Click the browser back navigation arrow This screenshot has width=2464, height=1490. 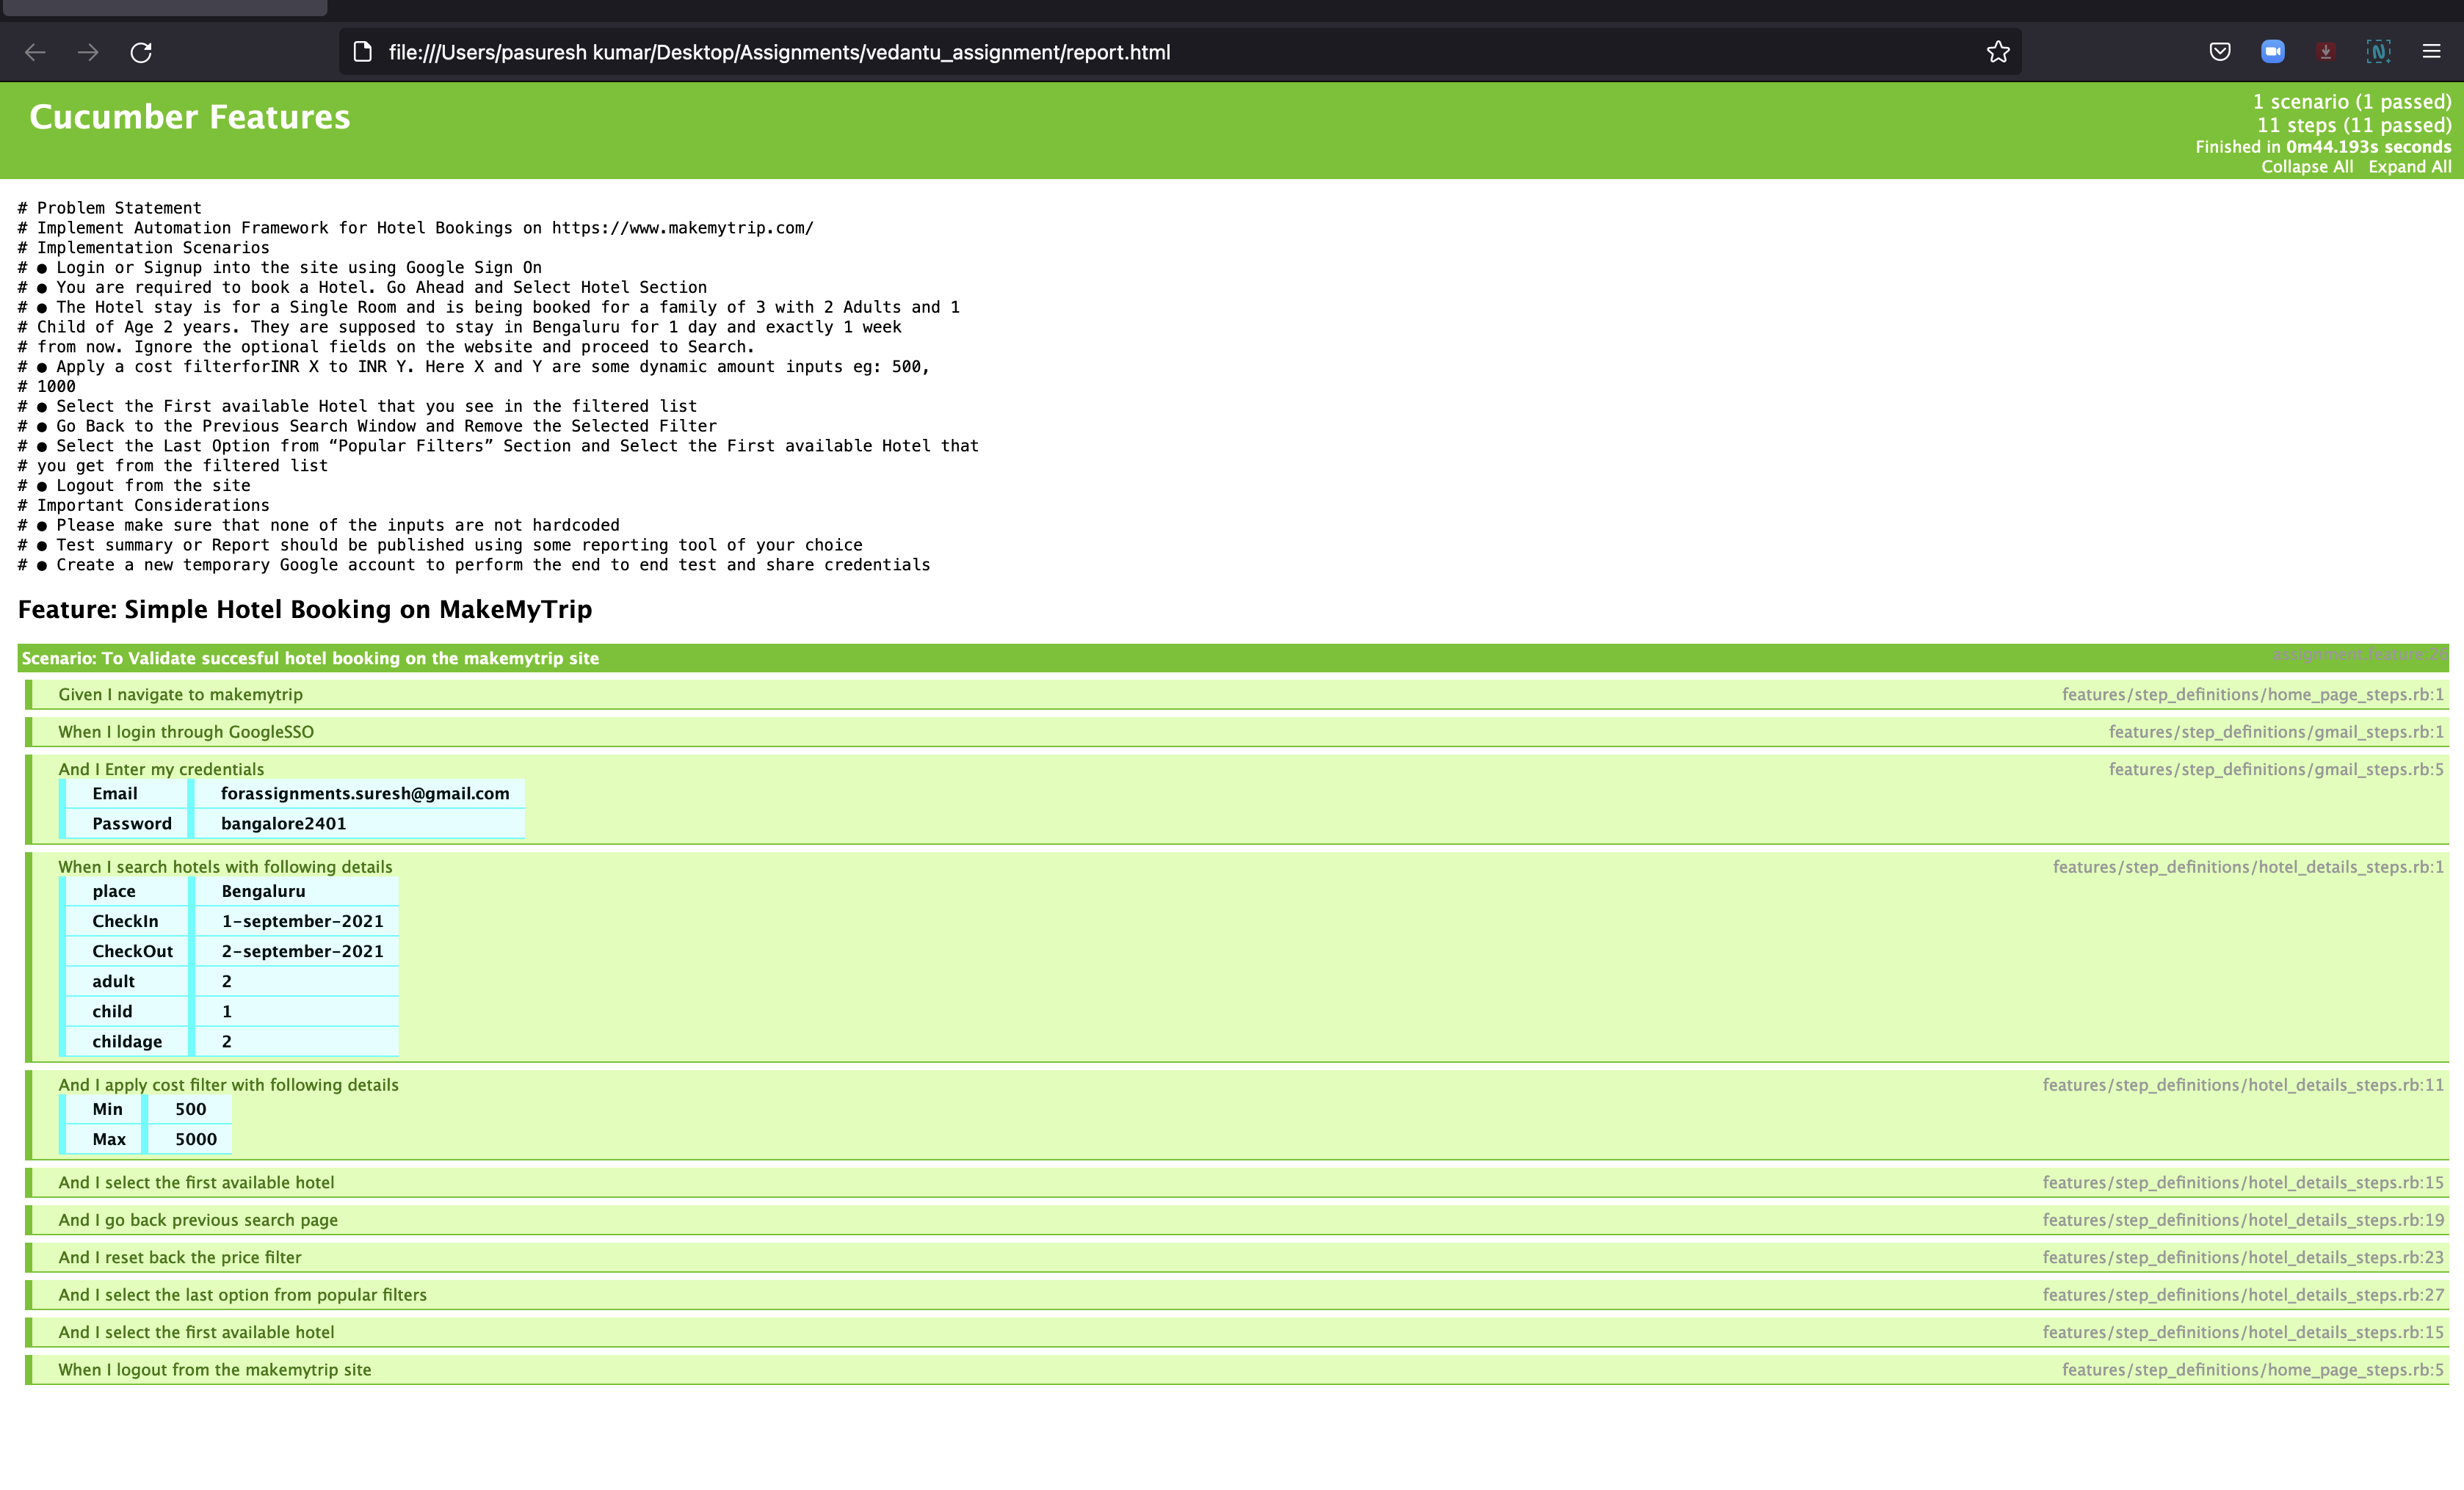(36, 52)
